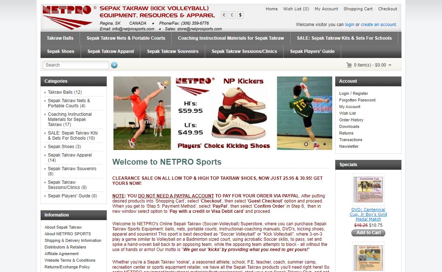Open Sepak Takraw Sessions/Clinics menu item

(244, 51)
